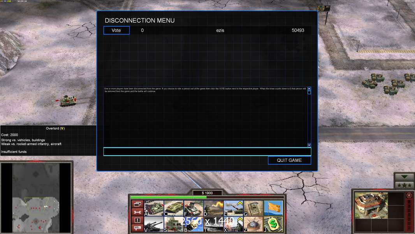This screenshot has width=415, height=234.
Task: Build the Gattling tank marked F
Action: pos(194,208)
